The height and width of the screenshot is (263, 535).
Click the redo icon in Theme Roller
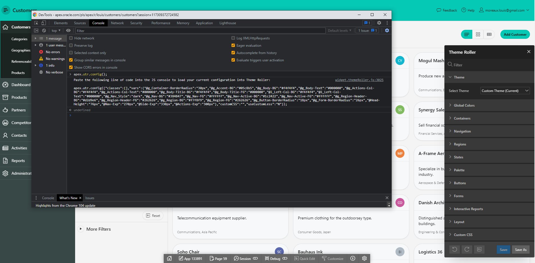click(x=467, y=249)
